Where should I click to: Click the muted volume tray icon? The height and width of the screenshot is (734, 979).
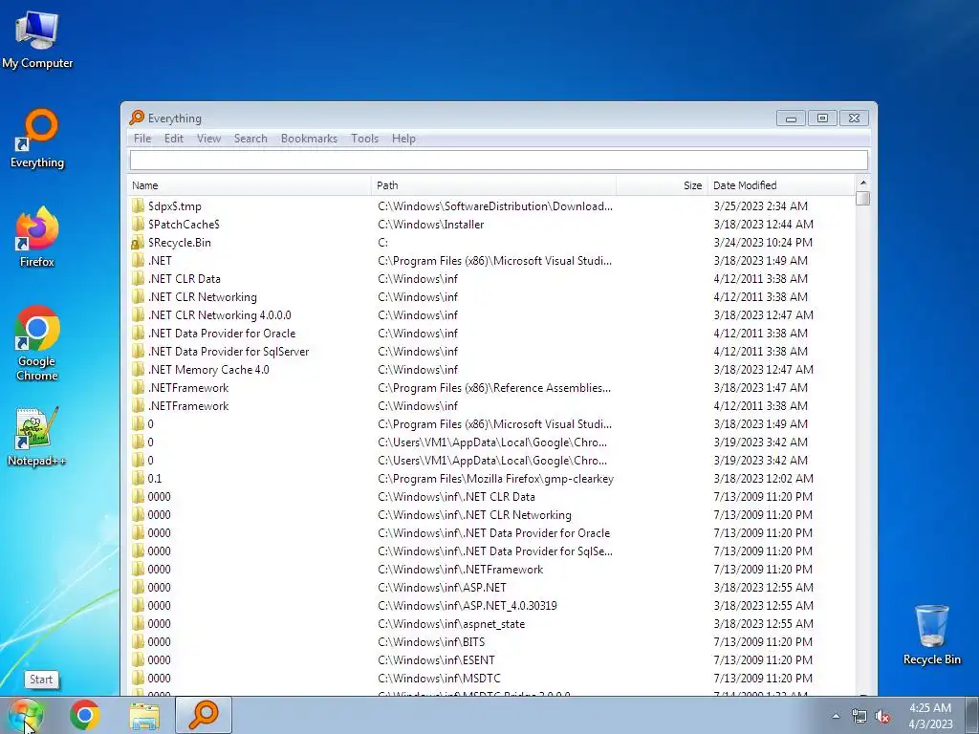(882, 717)
